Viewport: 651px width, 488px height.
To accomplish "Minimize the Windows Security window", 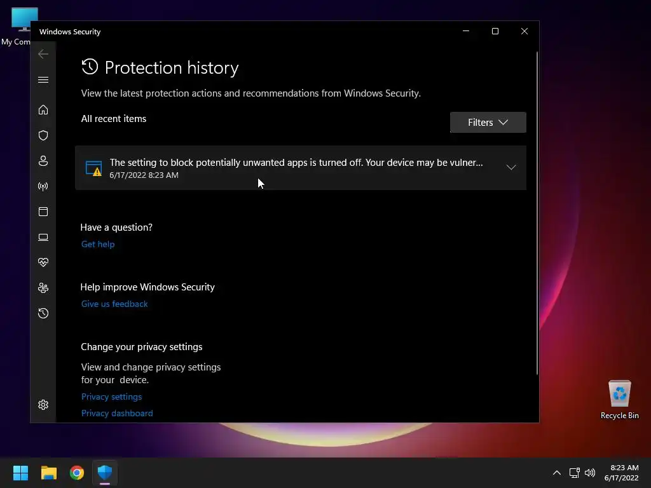I will [466, 31].
